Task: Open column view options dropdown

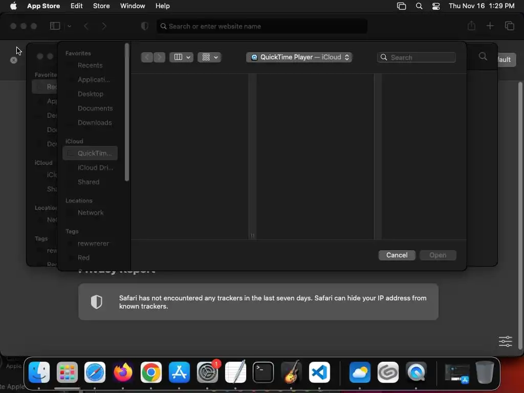Action: click(182, 57)
